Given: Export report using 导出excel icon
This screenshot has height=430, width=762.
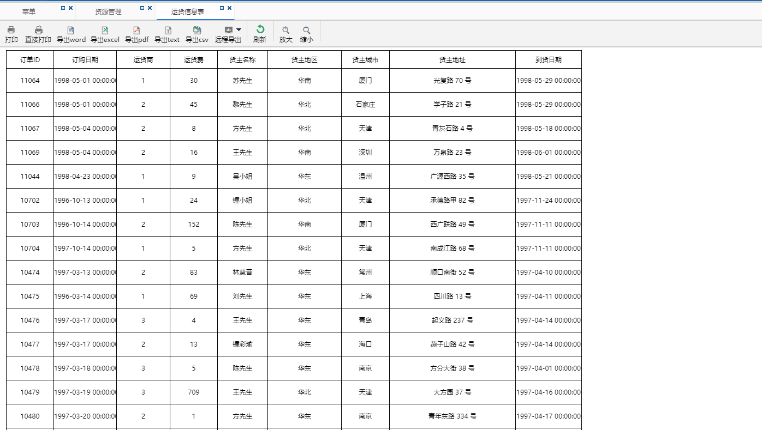Looking at the screenshot, I should click(105, 30).
